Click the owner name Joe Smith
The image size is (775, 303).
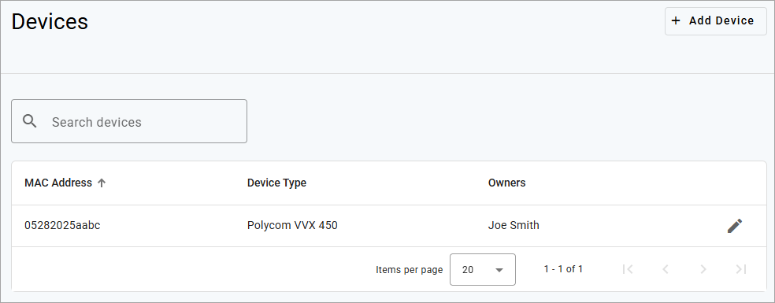tap(514, 226)
